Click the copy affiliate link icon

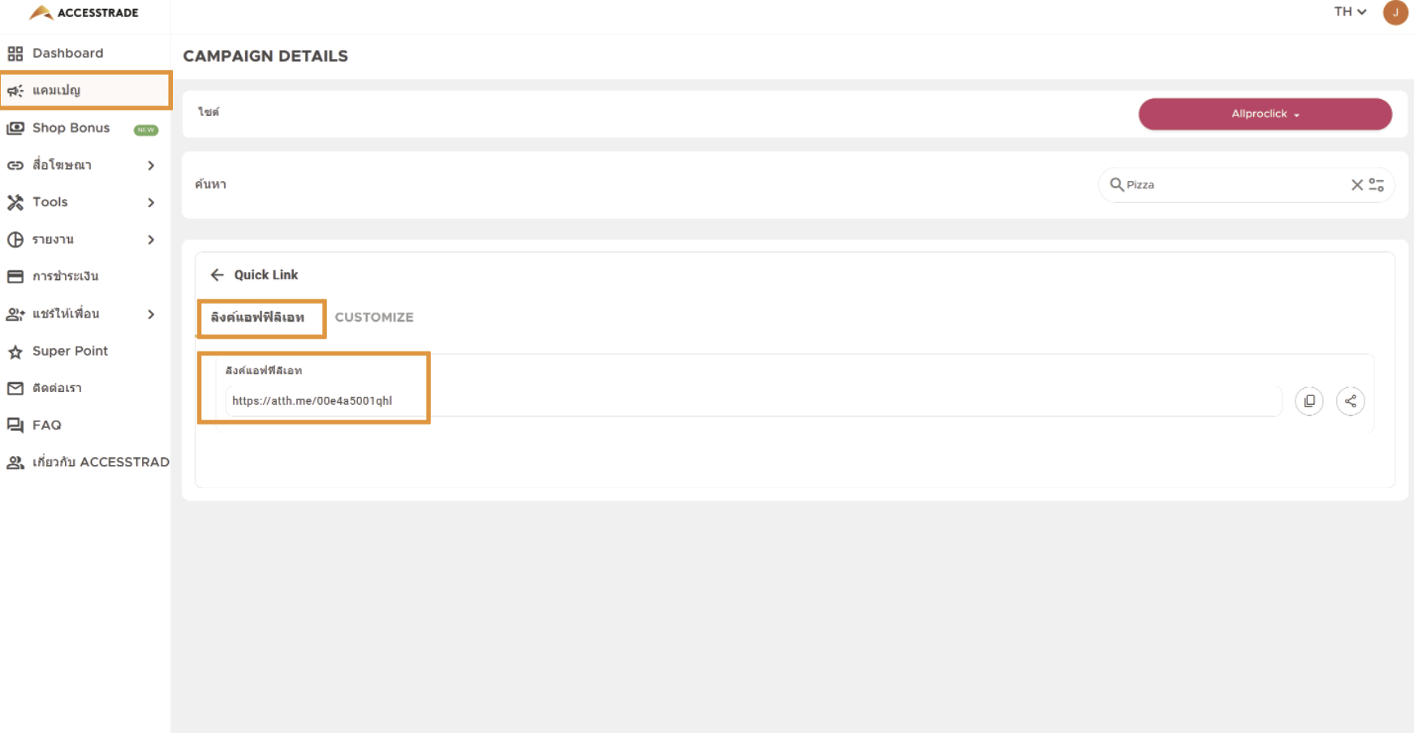click(x=1308, y=401)
